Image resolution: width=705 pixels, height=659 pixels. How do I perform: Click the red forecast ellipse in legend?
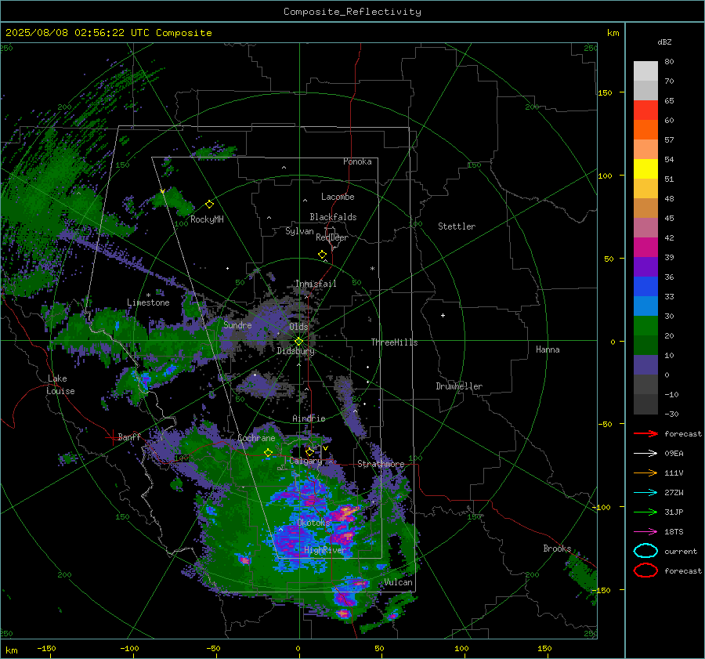coord(645,570)
